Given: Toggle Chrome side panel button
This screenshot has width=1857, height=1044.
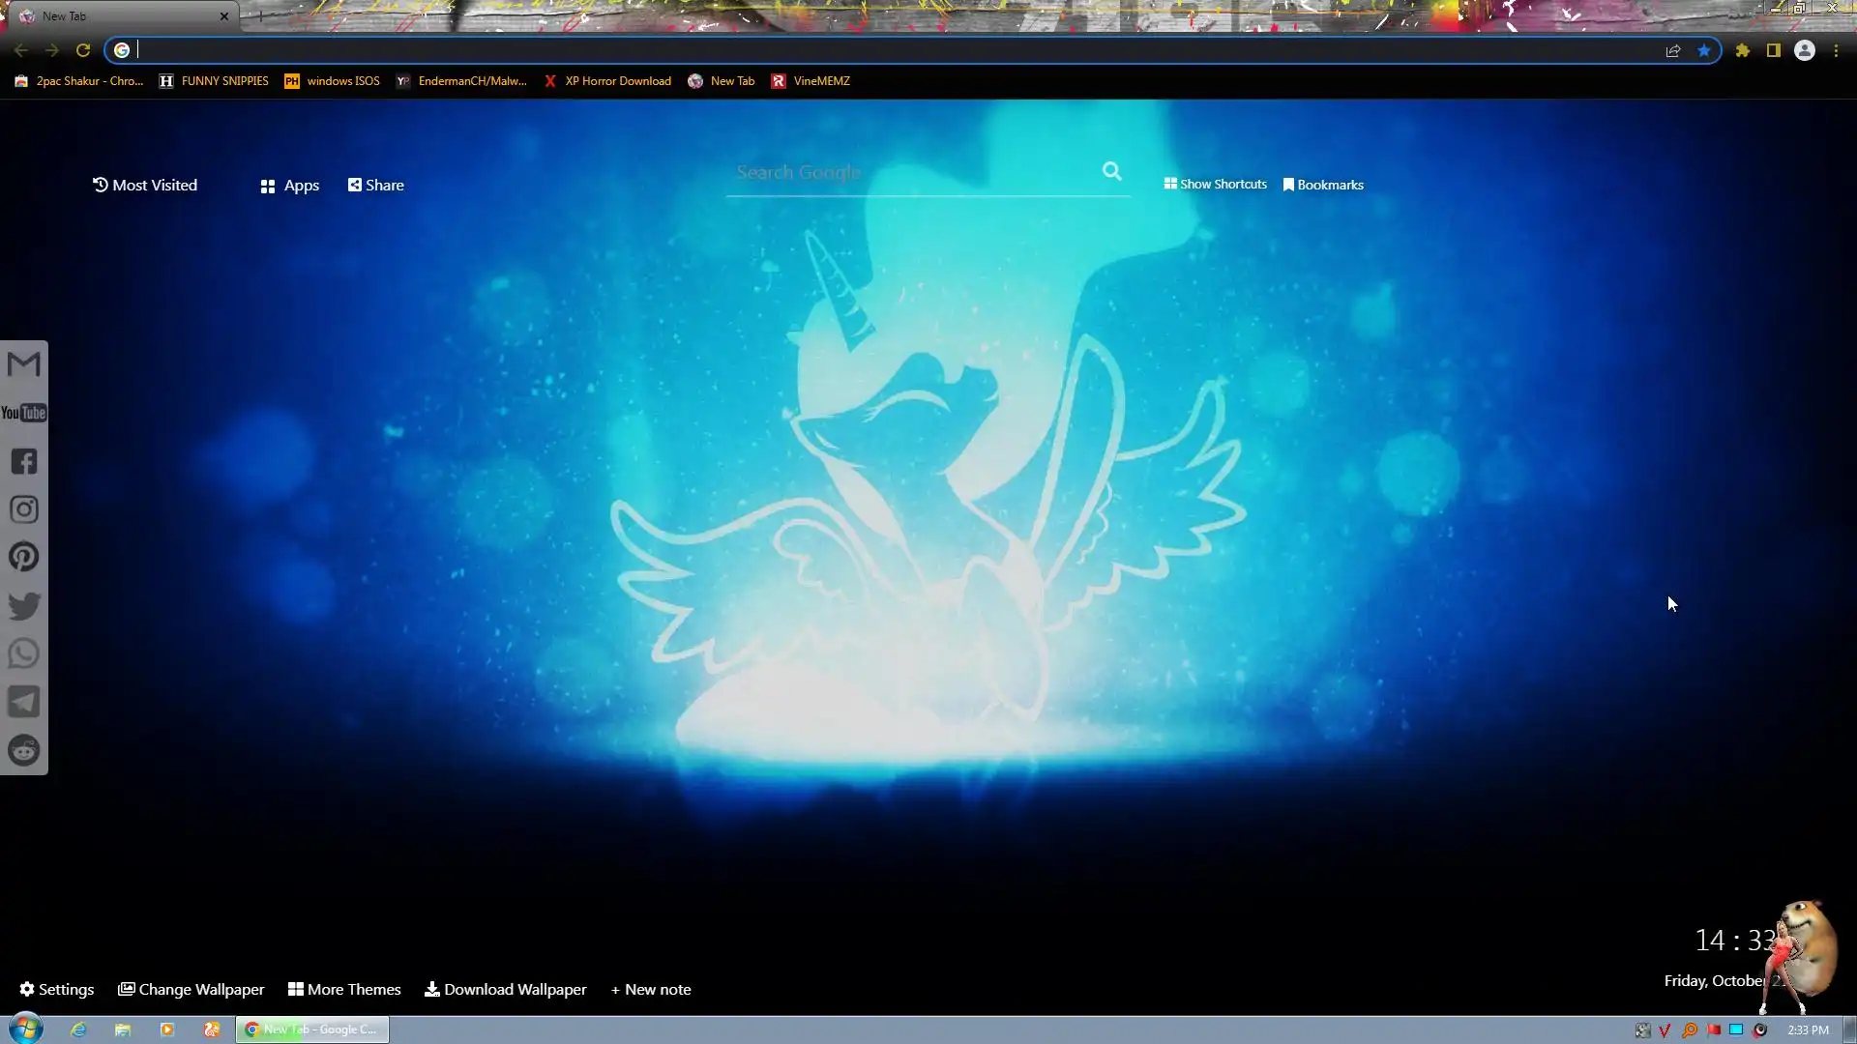Looking at the screenshot, I should click(x=1773, y=50).
